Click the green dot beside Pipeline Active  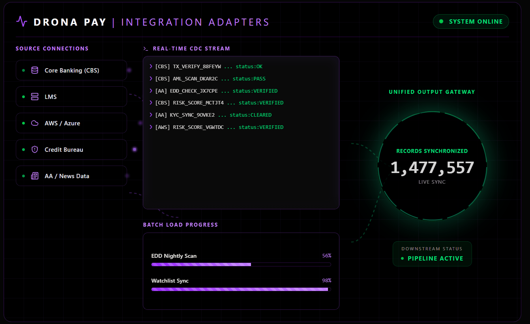tap(403, 259)
